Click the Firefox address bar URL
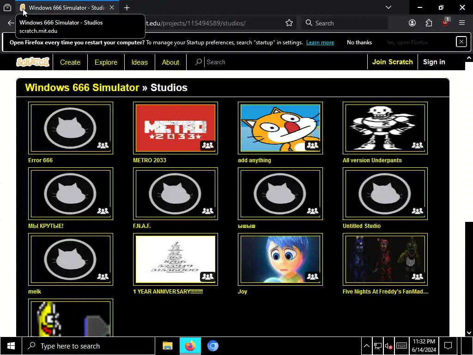Image resolution: width=473 pixels, height=355 pixels. (x=196, y=23)
